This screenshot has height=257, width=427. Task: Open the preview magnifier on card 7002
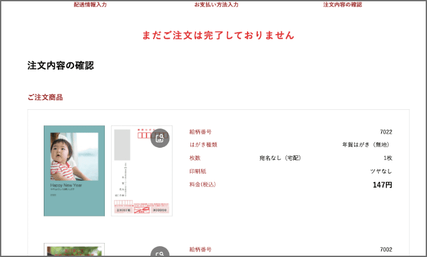pos(160,252)
